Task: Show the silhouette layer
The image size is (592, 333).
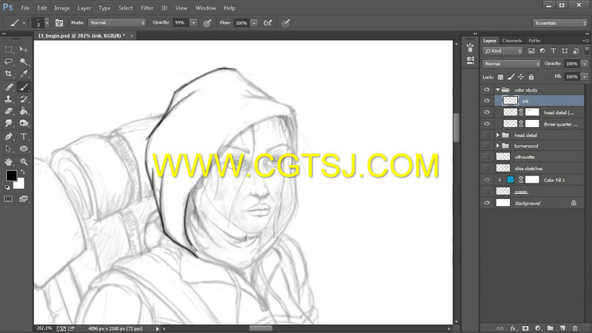Action: point(487,157)
